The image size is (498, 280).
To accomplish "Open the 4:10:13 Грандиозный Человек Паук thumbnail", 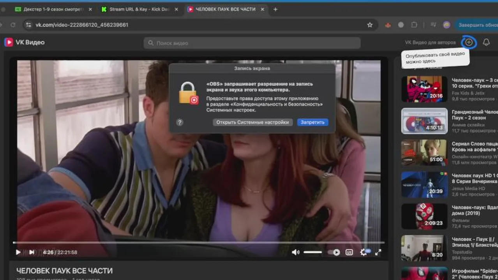I will pyautogui.click(x=424, y=121).
